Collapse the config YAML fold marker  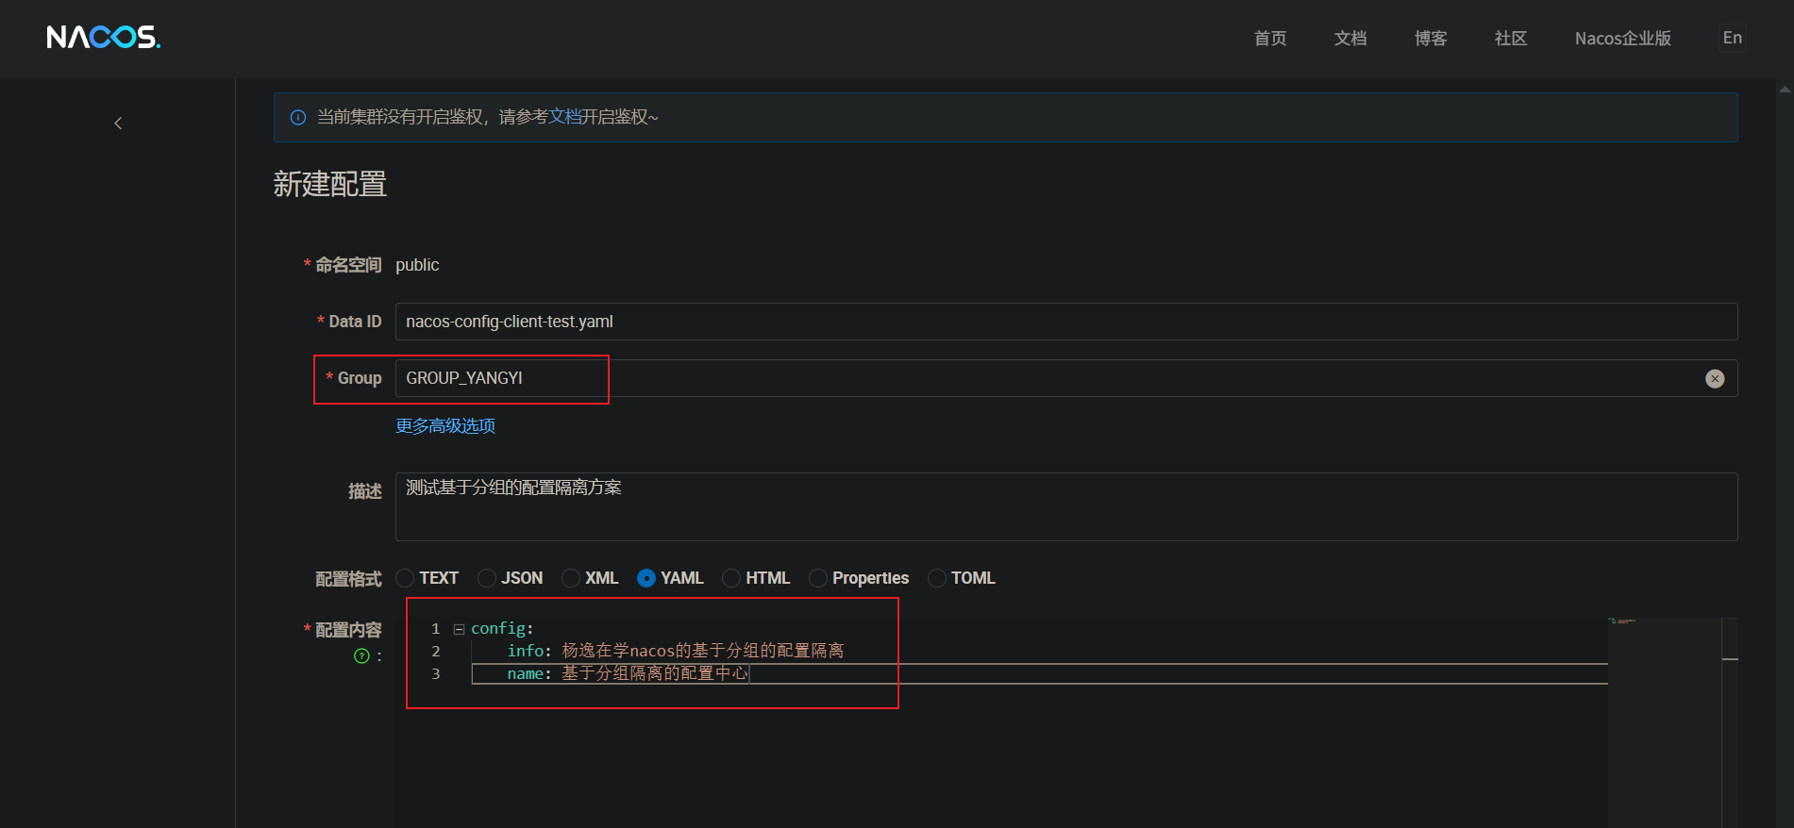pos(459,629)
